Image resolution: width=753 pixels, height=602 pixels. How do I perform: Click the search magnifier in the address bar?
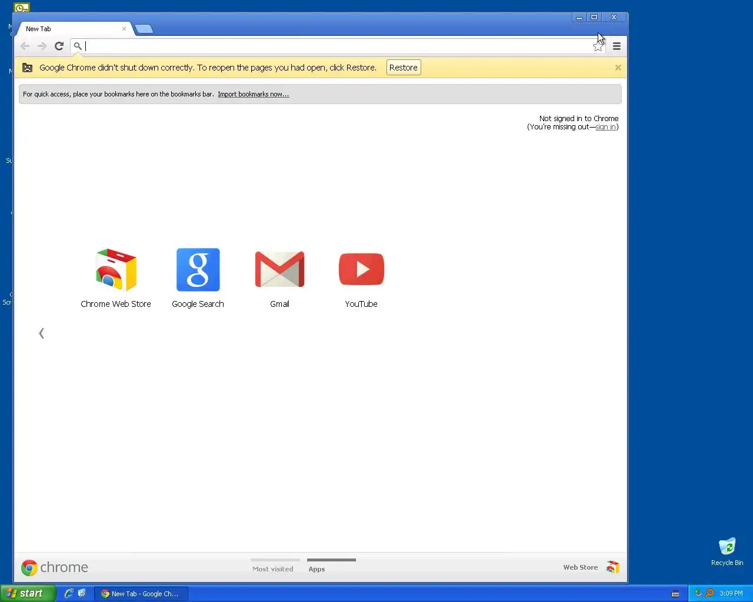pos(77,46)
